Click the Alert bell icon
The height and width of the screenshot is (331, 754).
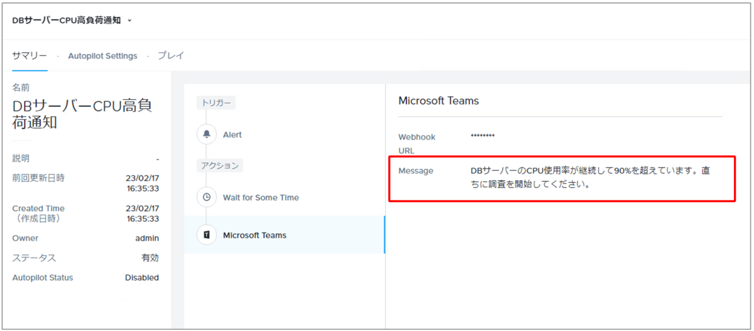[x=207, y=134]
